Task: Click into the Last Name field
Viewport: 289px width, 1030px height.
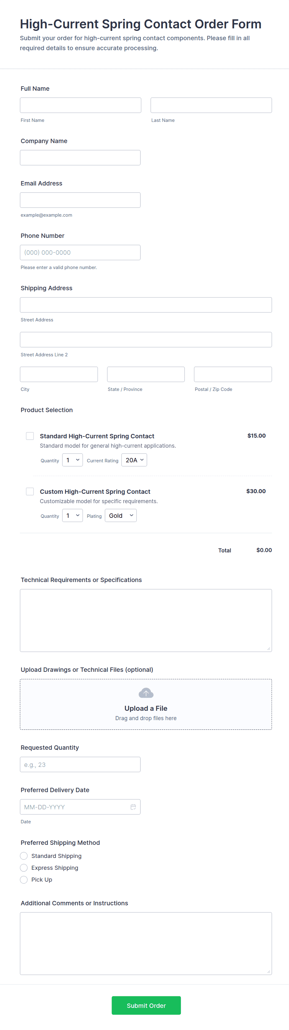Action: (211, 105)
